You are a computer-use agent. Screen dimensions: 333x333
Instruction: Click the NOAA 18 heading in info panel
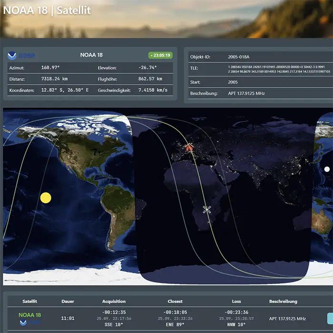coord(91,55)
